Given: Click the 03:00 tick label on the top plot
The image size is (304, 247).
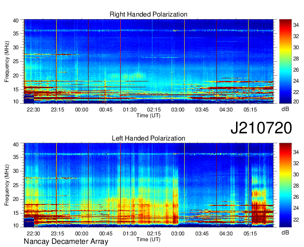Looking at the screenshot, I should click(178, 110).
